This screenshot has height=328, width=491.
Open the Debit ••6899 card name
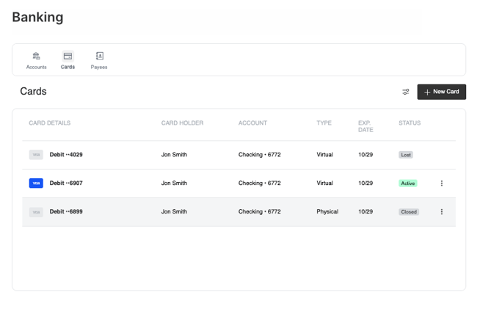point(66,212)
